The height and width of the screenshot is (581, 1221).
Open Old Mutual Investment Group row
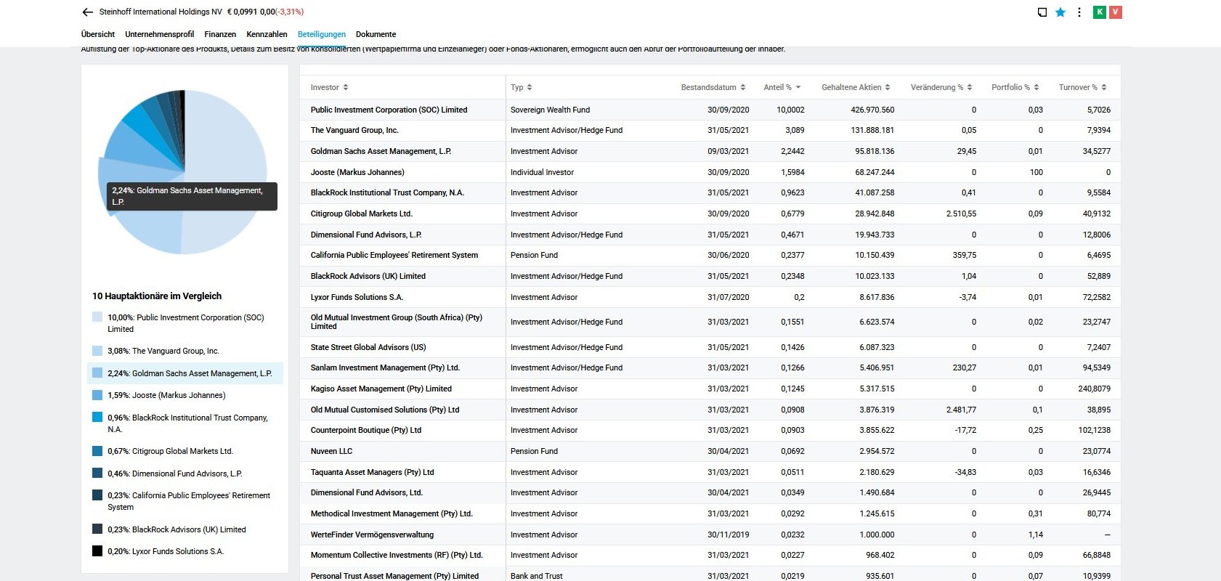710,322
